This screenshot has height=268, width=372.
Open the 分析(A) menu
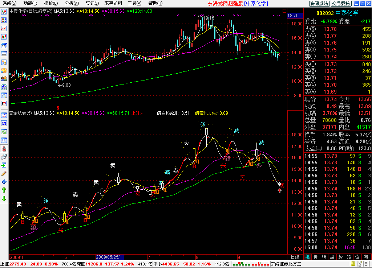click(x=72, y=3)
